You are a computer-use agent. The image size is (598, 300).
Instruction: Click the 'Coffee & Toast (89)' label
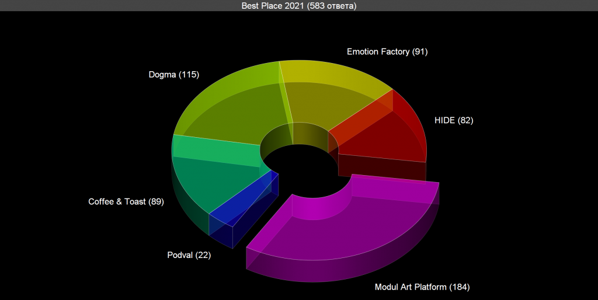tap(126, 201)
